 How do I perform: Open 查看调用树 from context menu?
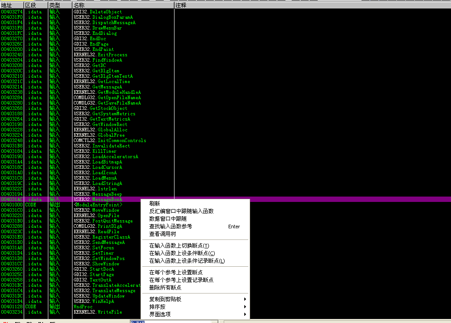click(196, 234)
